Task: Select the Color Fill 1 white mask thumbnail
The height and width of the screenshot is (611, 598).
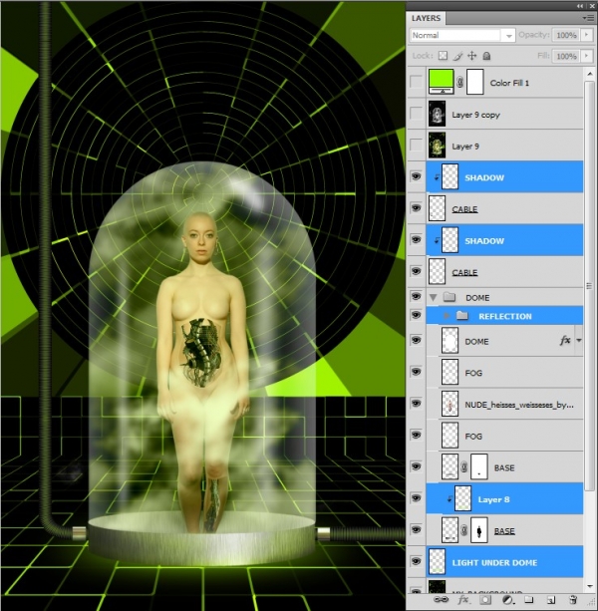Action: (475, 82)
